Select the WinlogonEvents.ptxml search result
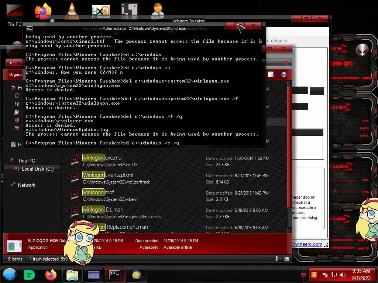Screen dimensions: 378x283 pos(178,178)
